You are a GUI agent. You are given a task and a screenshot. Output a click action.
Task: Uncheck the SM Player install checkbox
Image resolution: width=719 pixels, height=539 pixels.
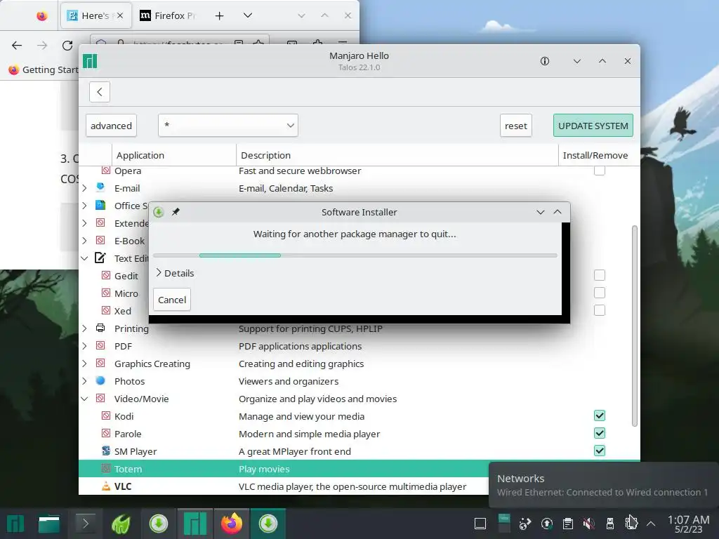point(600,451)
